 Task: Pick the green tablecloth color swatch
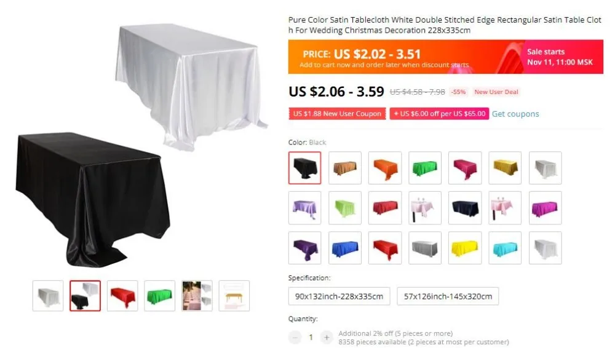pos(425,168)
